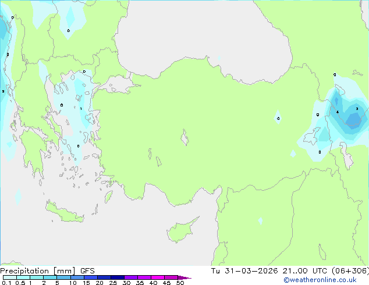The width and height of the screenshot is (369, 285).
Task: Click the precipitation value '1' in the Aegean Sea
Action: pyautogui.click(x=81, y=109)
